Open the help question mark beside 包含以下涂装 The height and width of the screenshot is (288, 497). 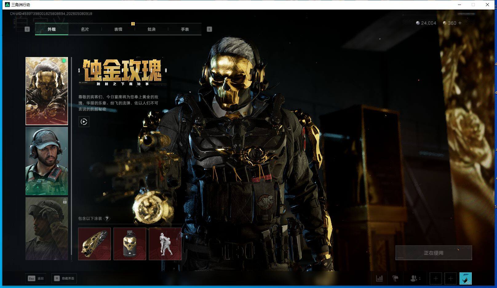(107, 219)
